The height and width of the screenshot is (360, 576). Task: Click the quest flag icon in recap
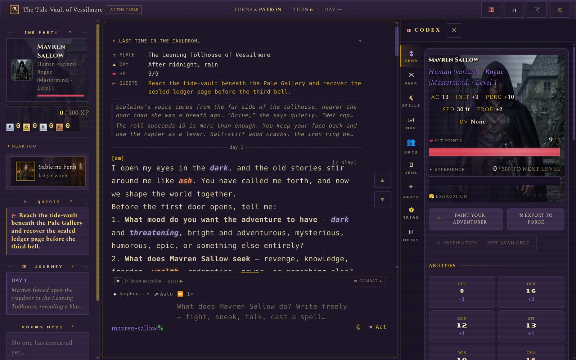(114, 84)
